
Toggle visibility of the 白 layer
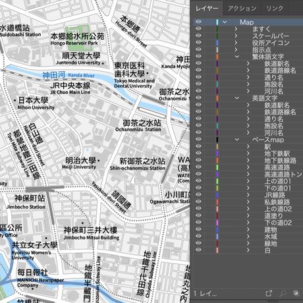point(198,250)
